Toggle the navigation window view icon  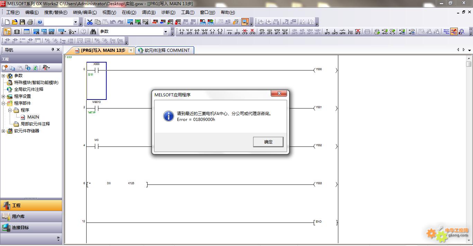pyautogui.click(x=7, y=31)
